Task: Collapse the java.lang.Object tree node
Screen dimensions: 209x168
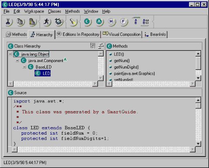Action: [x=10, y=54]
